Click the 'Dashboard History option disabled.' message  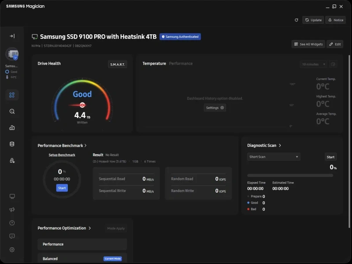pos(215,98)
